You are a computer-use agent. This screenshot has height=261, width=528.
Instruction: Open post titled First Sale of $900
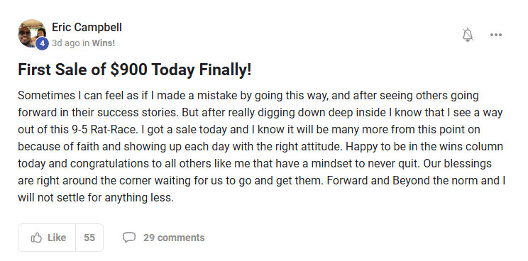tap(135, 70)
